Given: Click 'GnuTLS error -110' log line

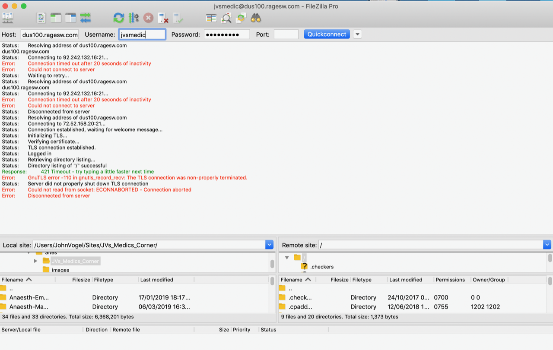Looking at the screenshot, I should (137, 177).
